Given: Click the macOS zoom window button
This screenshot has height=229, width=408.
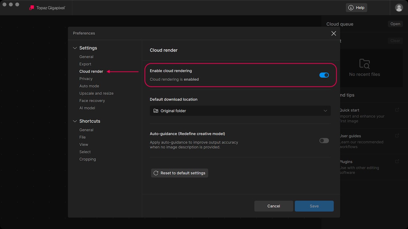Looking at the screenshot, I should (17, 4).
